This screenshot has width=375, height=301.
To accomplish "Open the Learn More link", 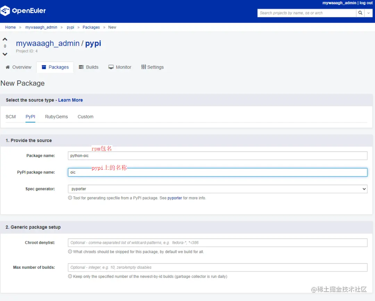I will (x=70, y=100).
